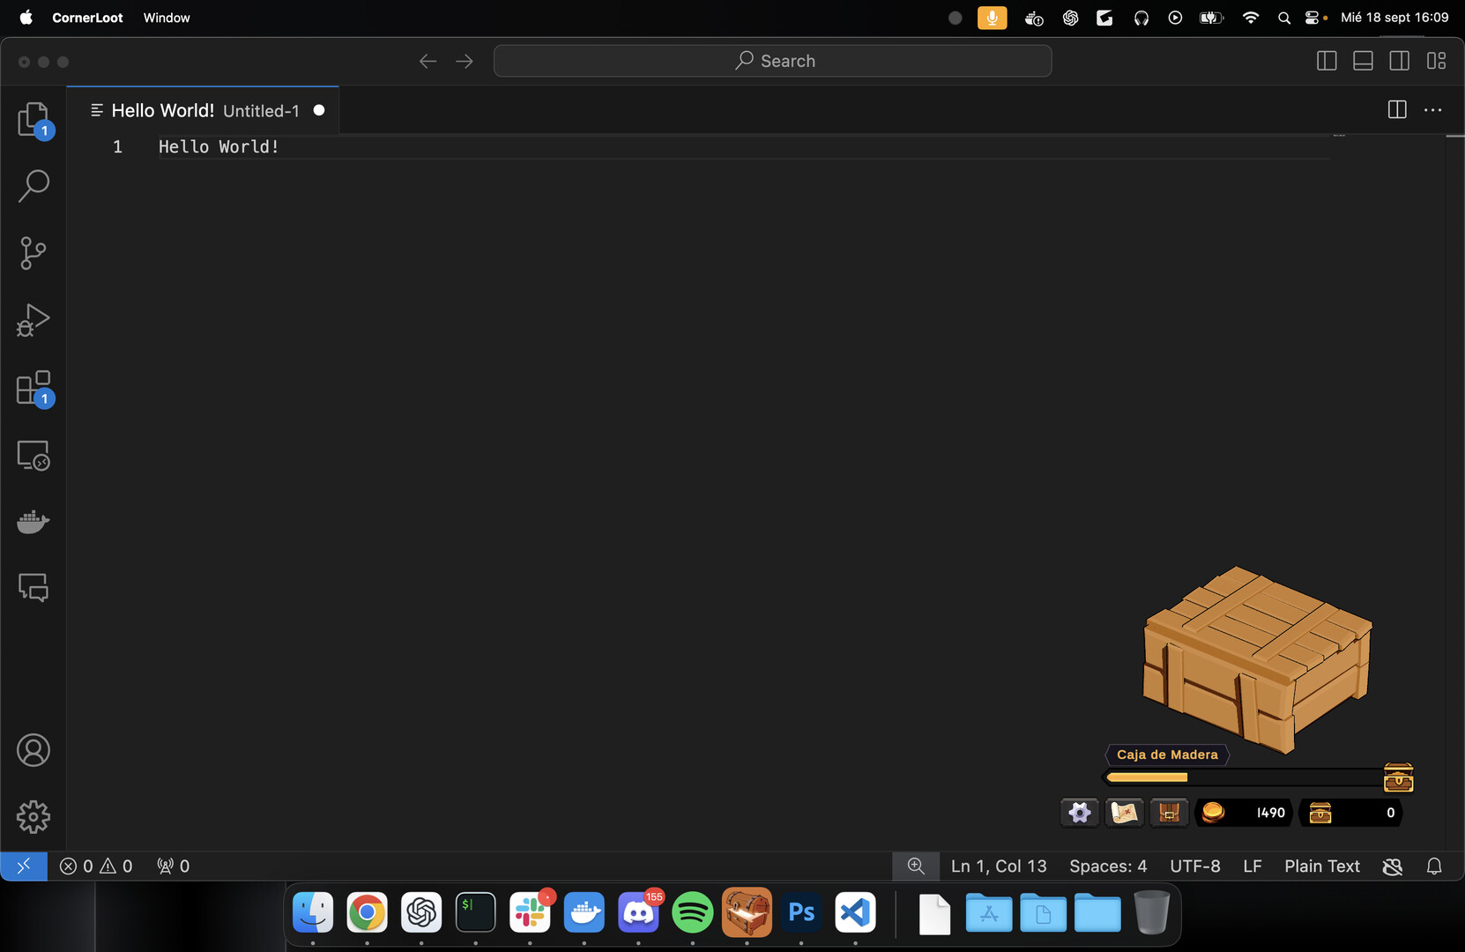Toggle the Primary Side Bar visibility

click(1326, 60)
